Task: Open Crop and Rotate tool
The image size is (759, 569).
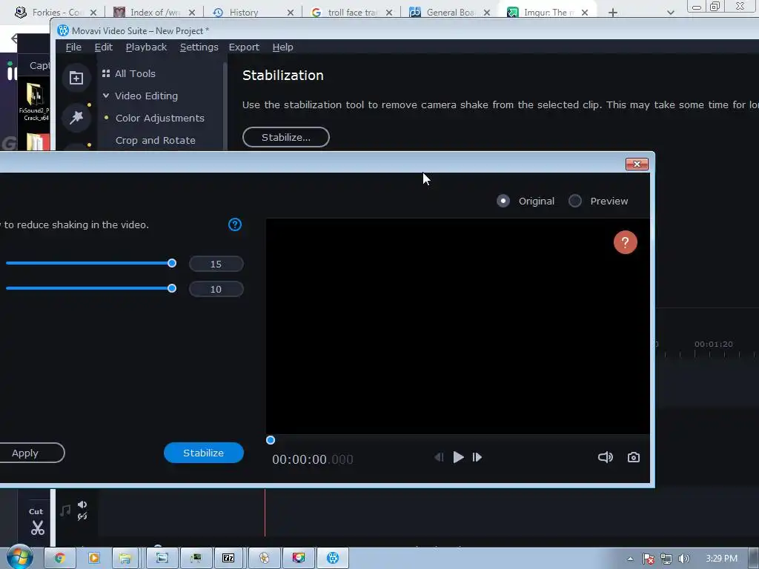Action: 156,140
